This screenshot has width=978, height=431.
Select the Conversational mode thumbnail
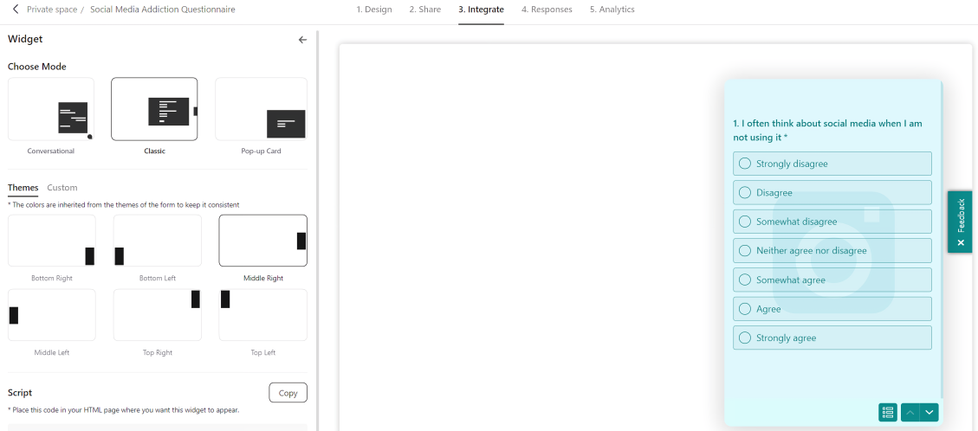click(x=51, y=109)
